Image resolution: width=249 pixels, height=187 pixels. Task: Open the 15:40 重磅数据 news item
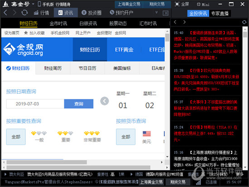[x=206, y=45]
